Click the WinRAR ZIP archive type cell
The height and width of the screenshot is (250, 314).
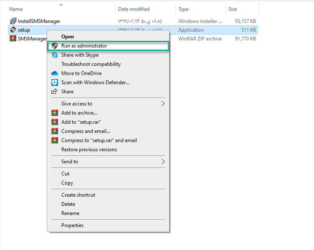[200, 39]
